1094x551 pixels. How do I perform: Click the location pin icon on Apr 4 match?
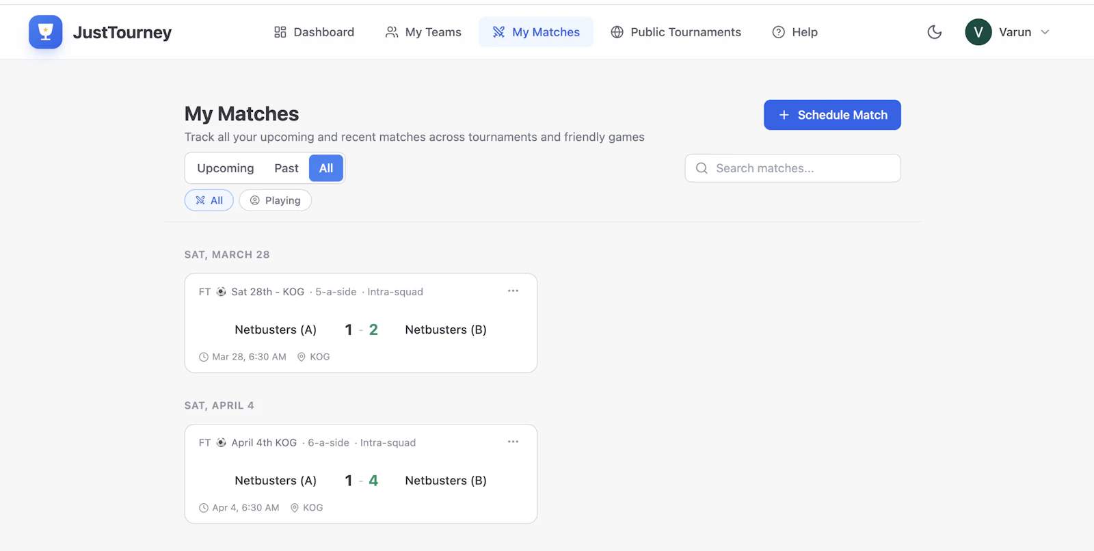click(x=295, y=508)
